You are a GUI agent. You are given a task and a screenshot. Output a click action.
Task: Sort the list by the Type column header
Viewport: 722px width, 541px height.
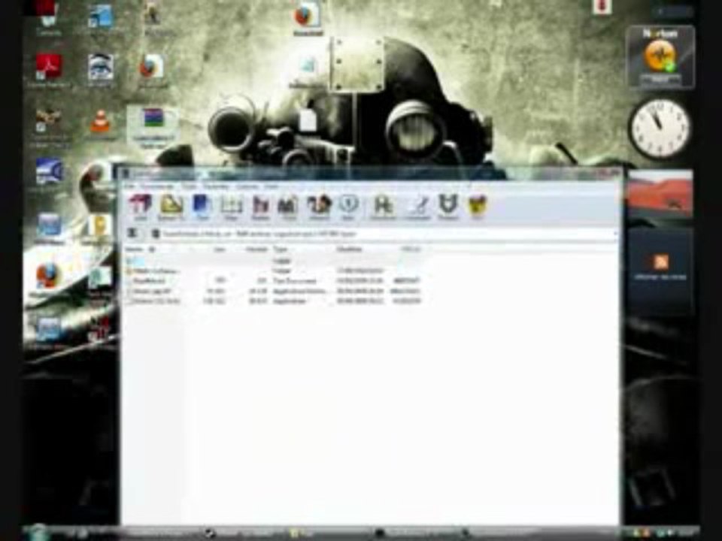[281, 249]
